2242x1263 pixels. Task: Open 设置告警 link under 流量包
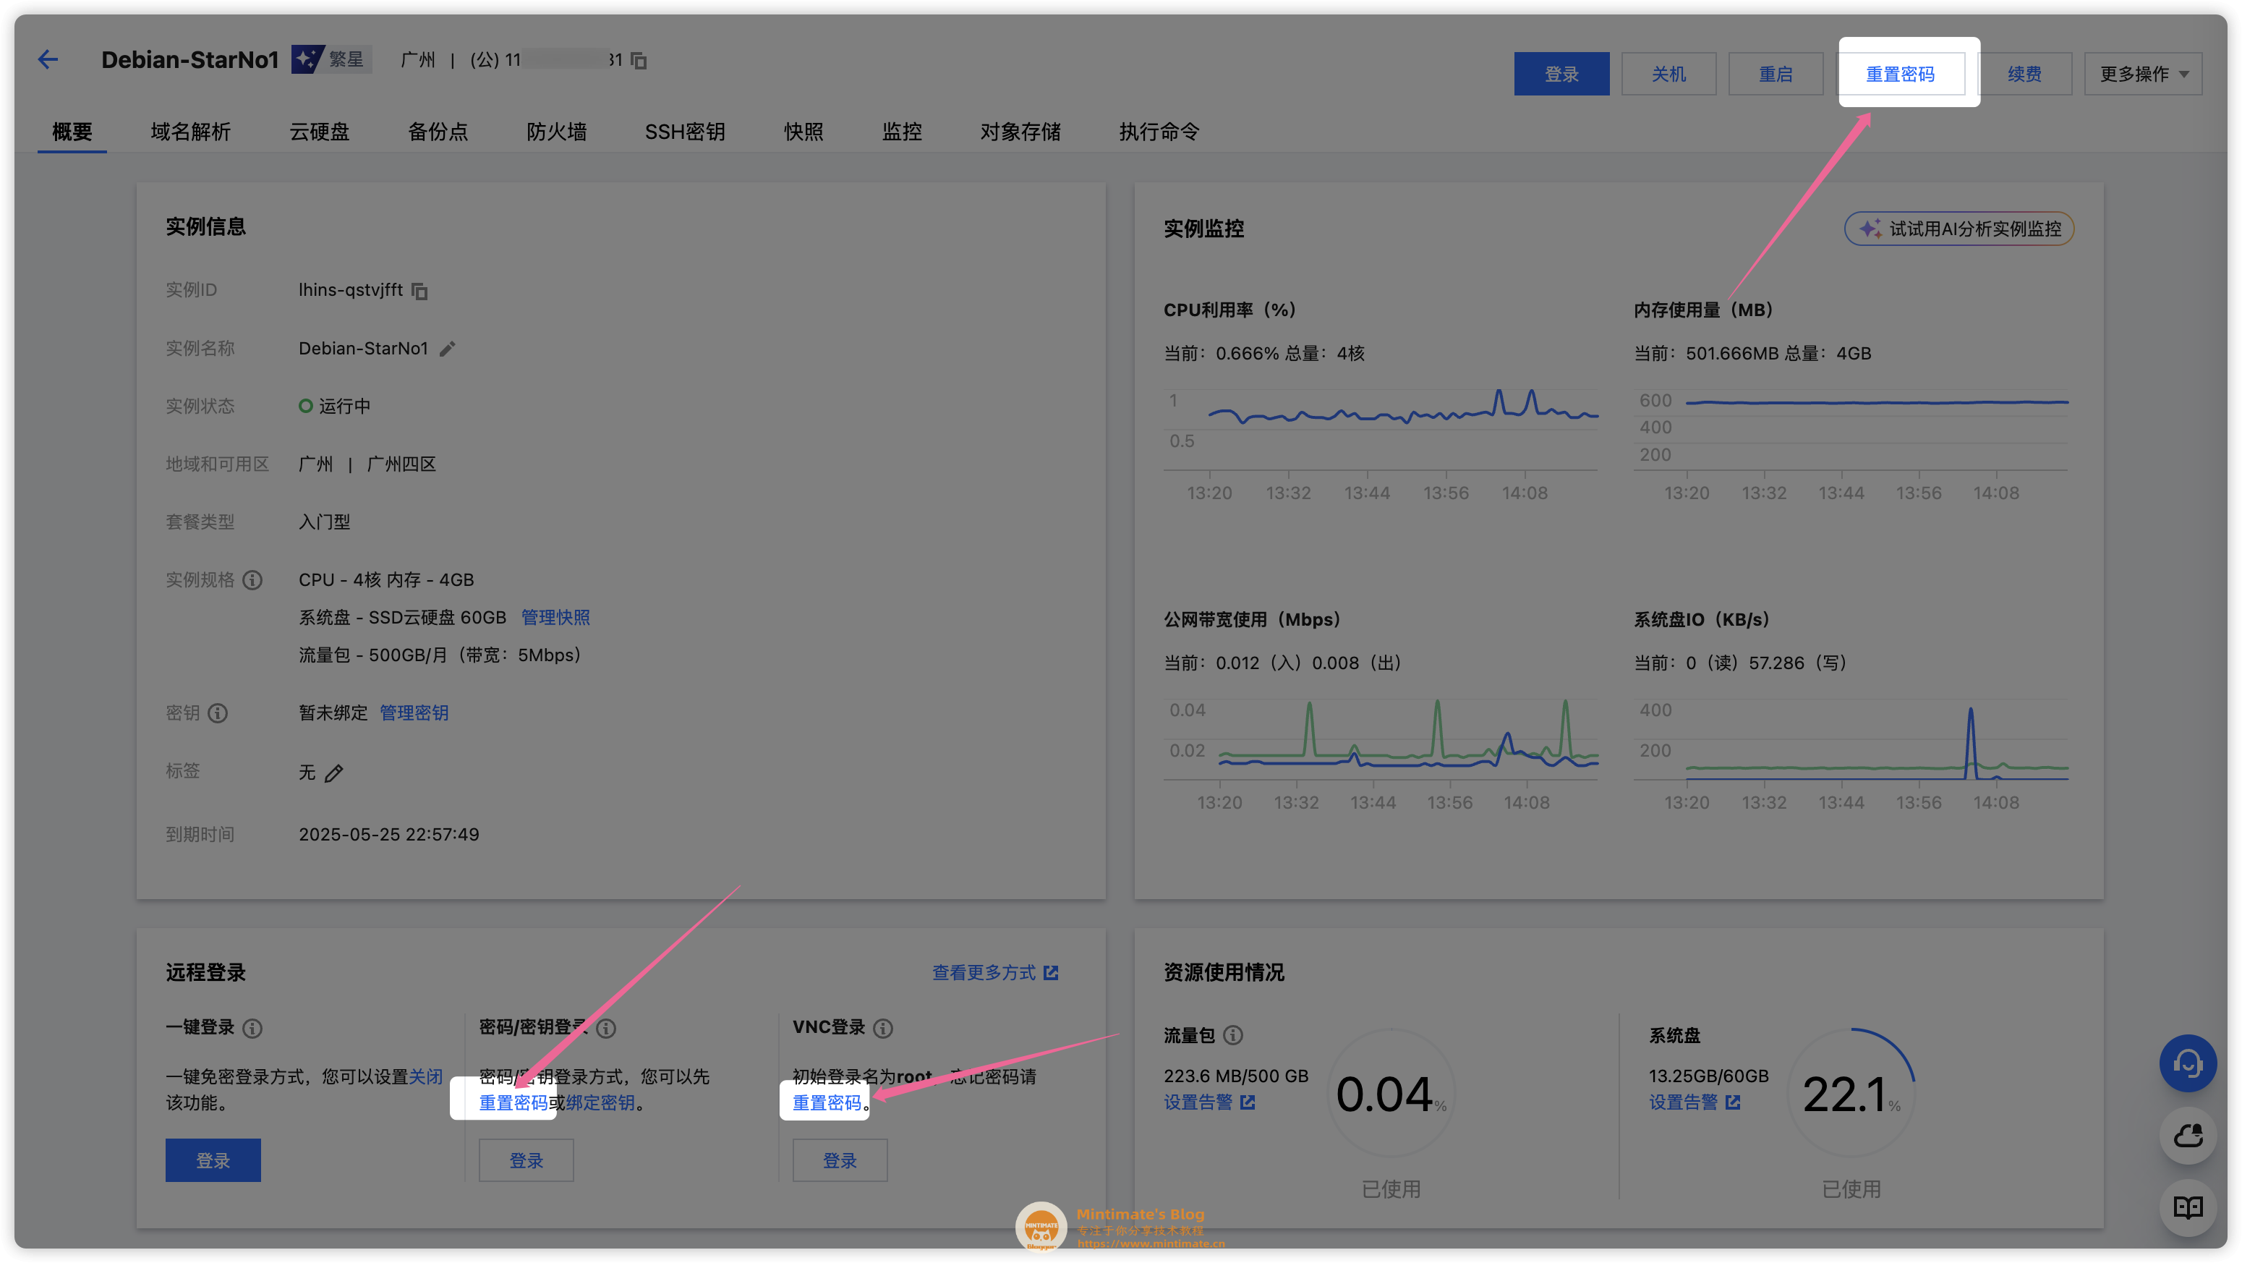(x=1209, y=1103)
